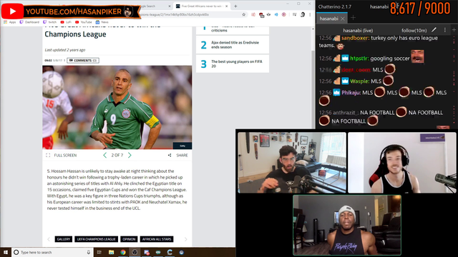The height and width of the screenshot is (257, 458).
Task: Click the 'Type here to search' taskbar box
Action: coord(52,252)
